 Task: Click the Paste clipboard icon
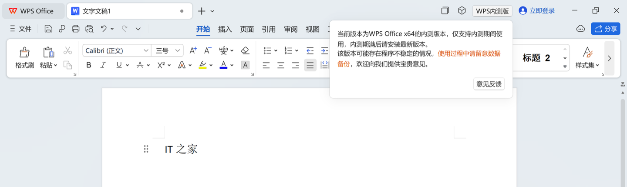48,53
